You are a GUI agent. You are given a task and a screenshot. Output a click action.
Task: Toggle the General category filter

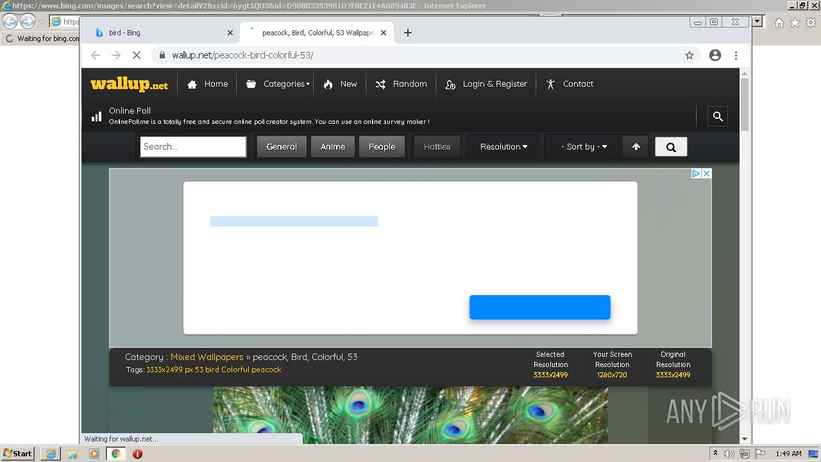tap(282, 146)
